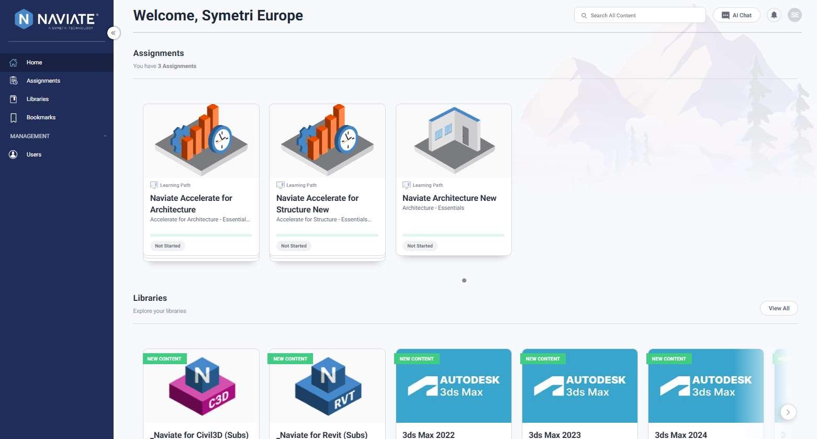Click Learning Path icon on Naviate Architecture New
The height and width of the screenshot is (439, 817).
pos(406,185)
